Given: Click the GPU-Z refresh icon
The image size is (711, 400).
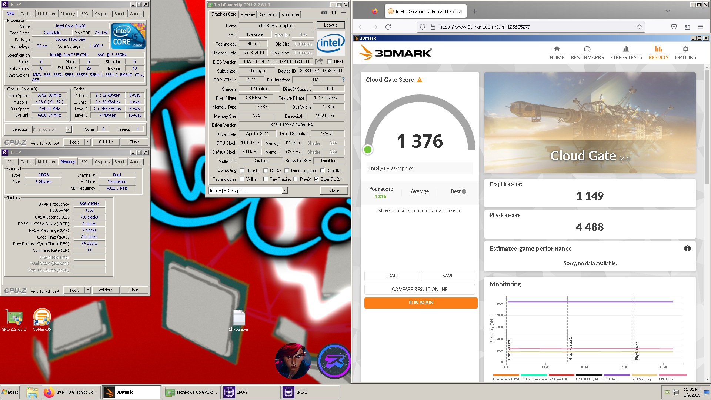Looking at the screenshot, I should [x=334, y=13].
